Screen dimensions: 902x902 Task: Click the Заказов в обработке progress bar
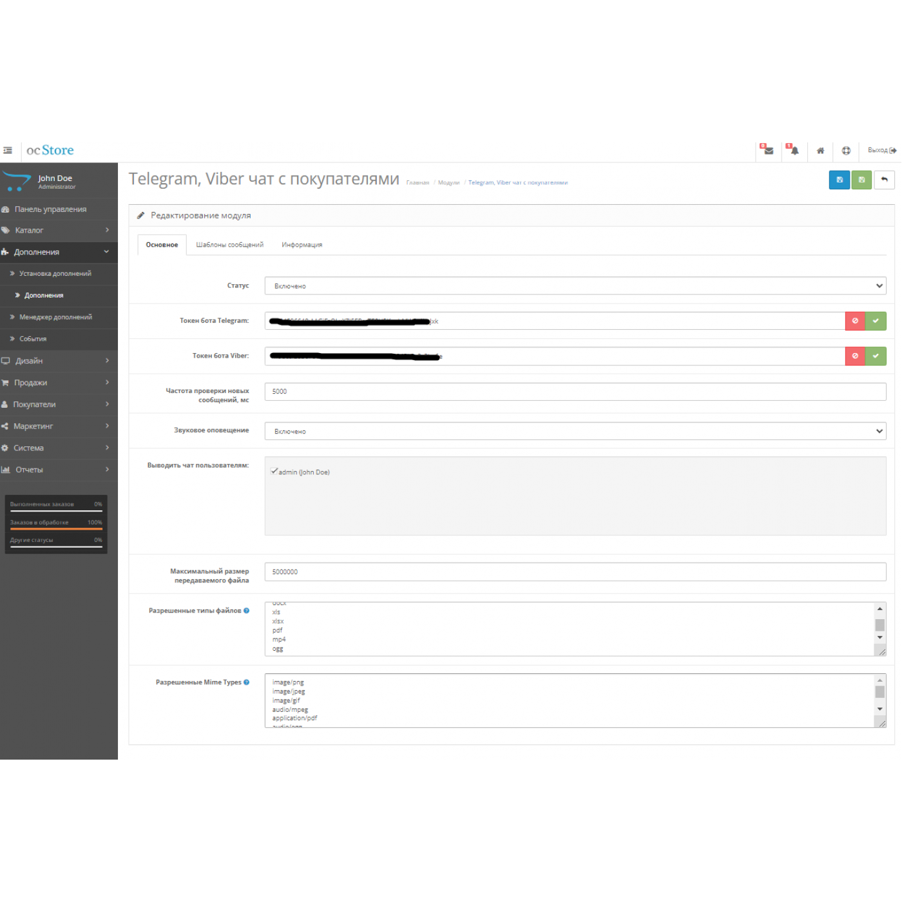tap(56, 528)
